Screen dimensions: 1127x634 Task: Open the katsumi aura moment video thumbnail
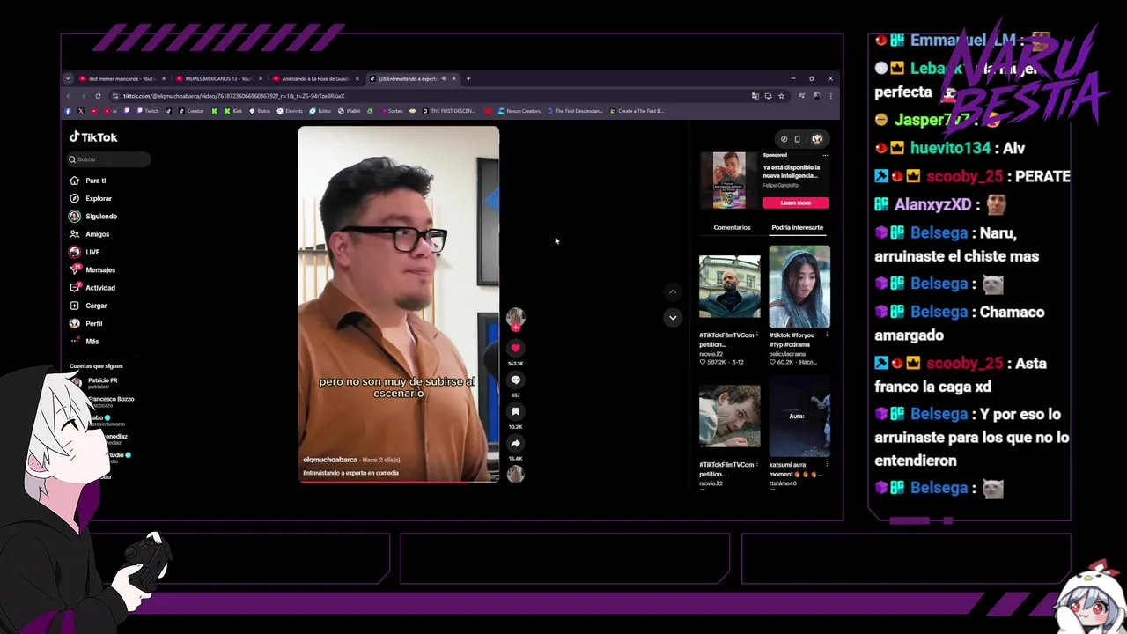799,416
